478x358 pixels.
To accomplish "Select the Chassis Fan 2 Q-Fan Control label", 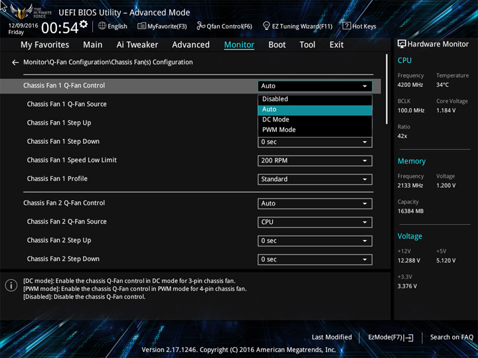I will pos(64,203).
